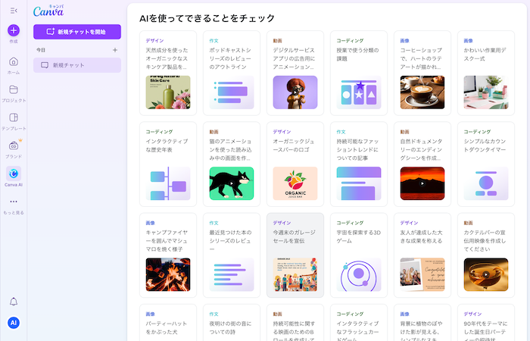Open the digital service app animation card
The width and height of the screenshot is (530, 341).
tap(295, 73)
